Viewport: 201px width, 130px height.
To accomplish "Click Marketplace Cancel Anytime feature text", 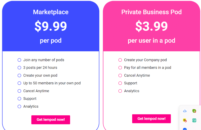I will tap(36, 91).
